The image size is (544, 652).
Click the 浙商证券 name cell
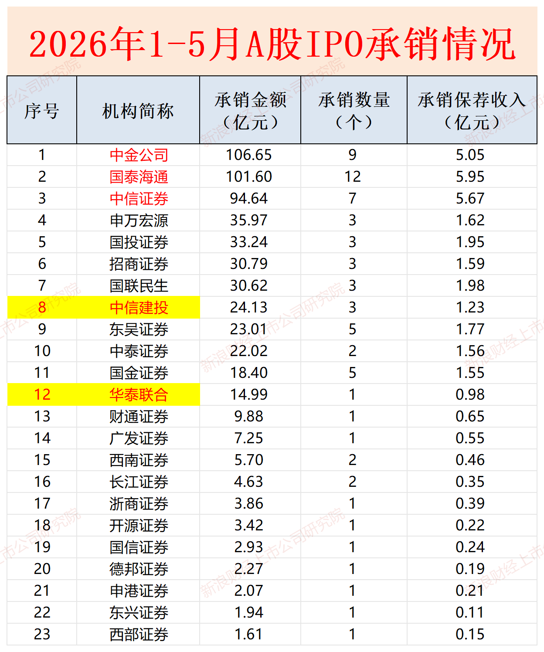point(138,504)
